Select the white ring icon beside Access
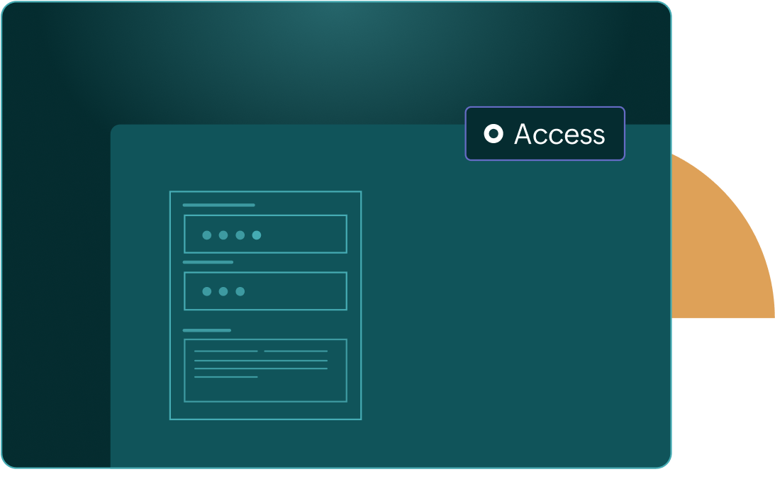 (494, 134)
